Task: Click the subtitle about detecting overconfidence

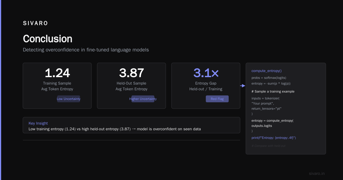Action: pyautogui.click(x=86, y=50)
